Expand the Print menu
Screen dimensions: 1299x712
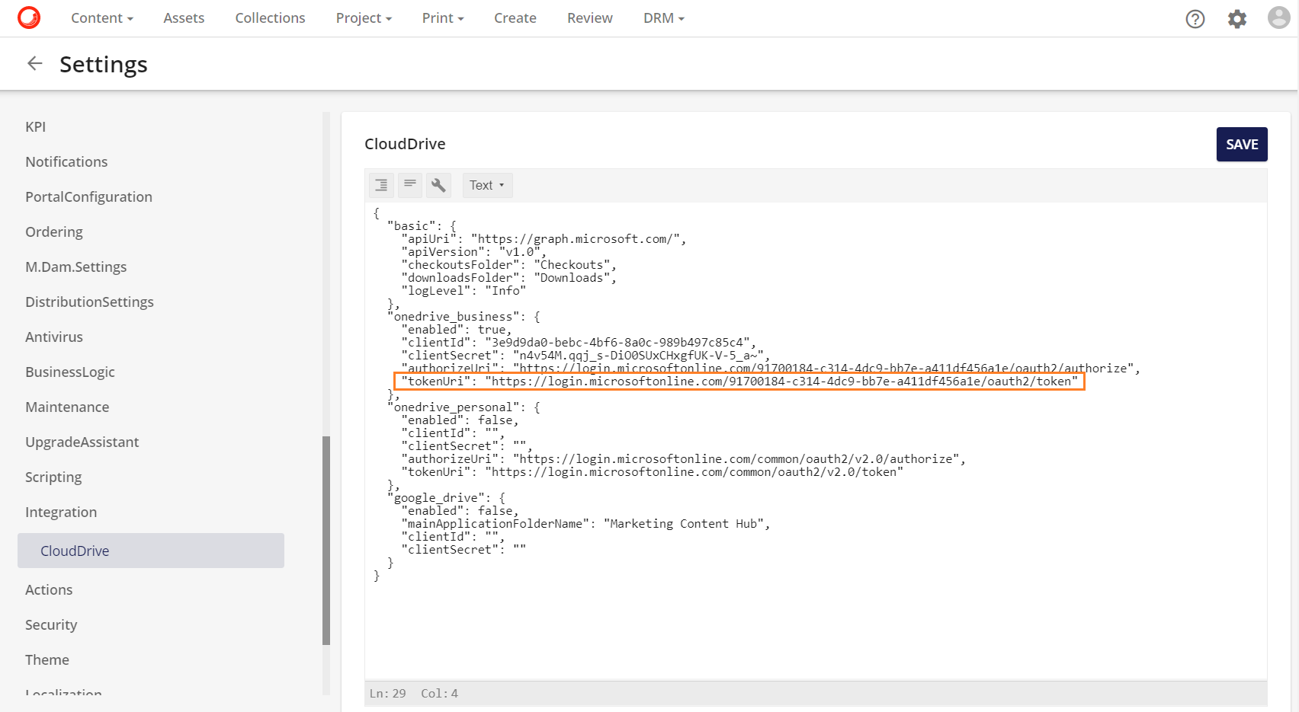pyautogui.click(x=443, y=18)
